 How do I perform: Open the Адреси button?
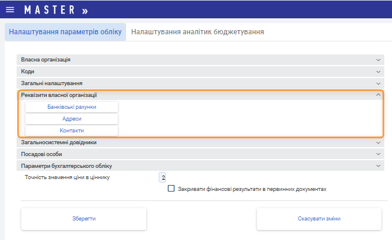[72, 119]
